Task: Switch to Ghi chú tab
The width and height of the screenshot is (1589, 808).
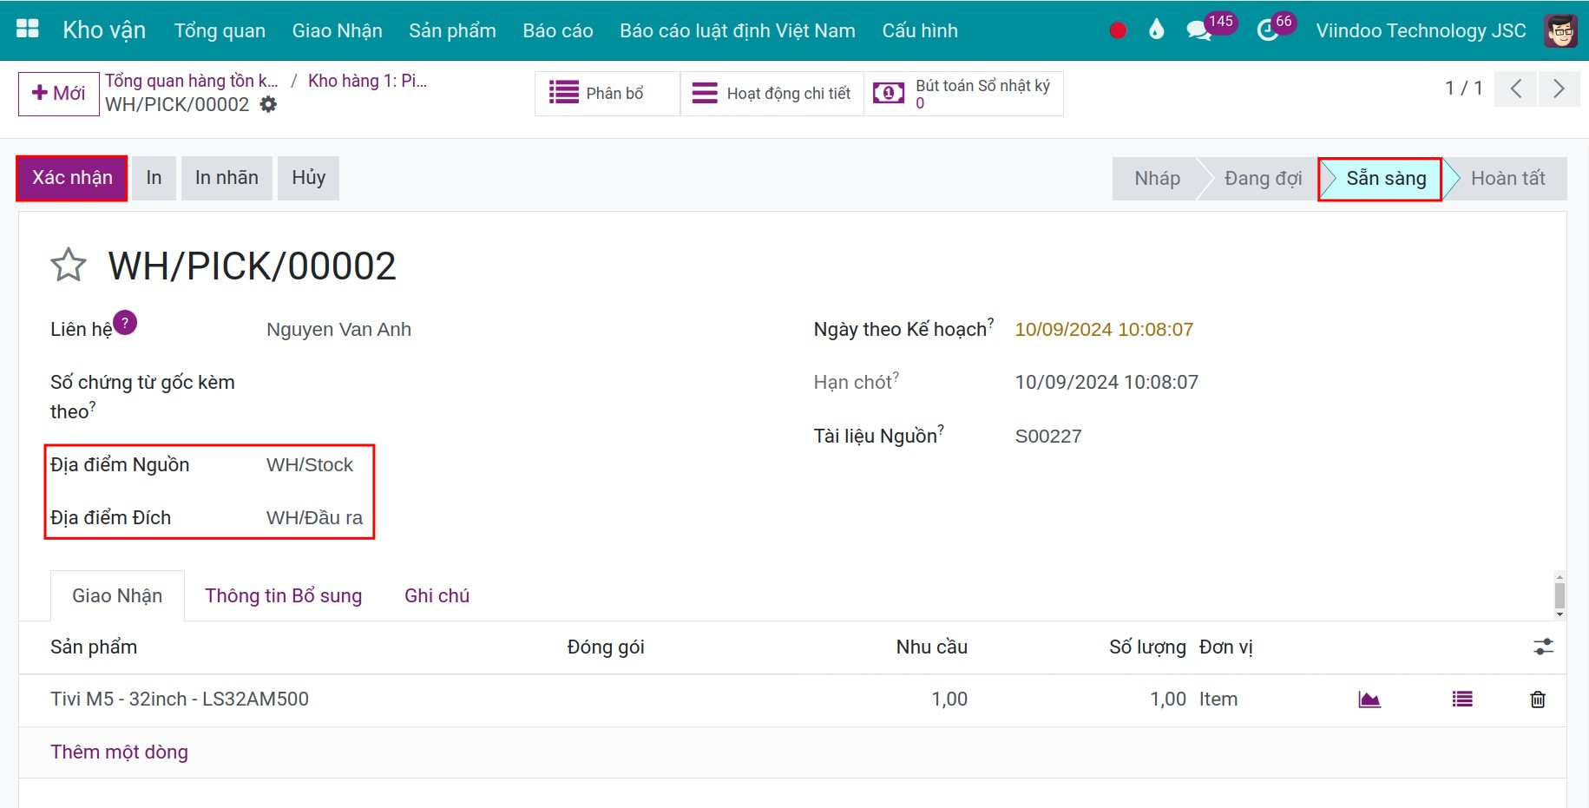Action: [437, 595]
